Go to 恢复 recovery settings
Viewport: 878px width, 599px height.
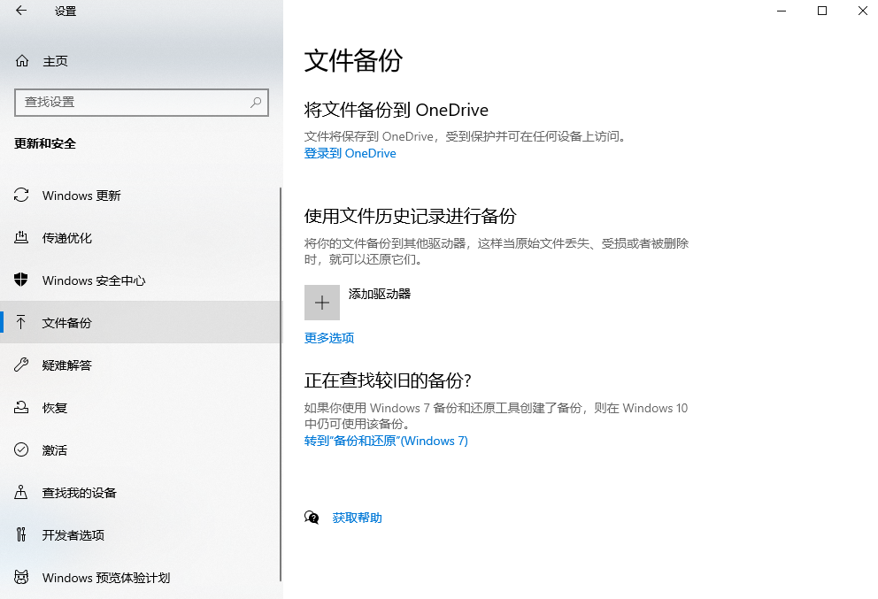pyautogui.click(x=140, y=408)
